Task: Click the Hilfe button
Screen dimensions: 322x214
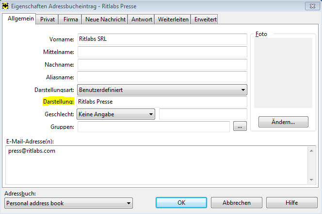Action: click(x=292, y=203)
